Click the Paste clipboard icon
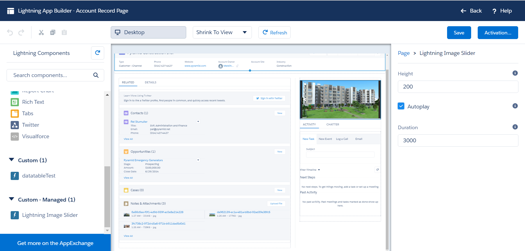525x251 pixels. tap(64, 33)
